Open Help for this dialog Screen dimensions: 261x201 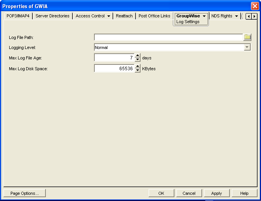[x=244, y=193]
